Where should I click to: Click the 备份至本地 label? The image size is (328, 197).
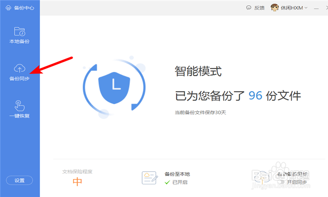click(x=177, y=174)
